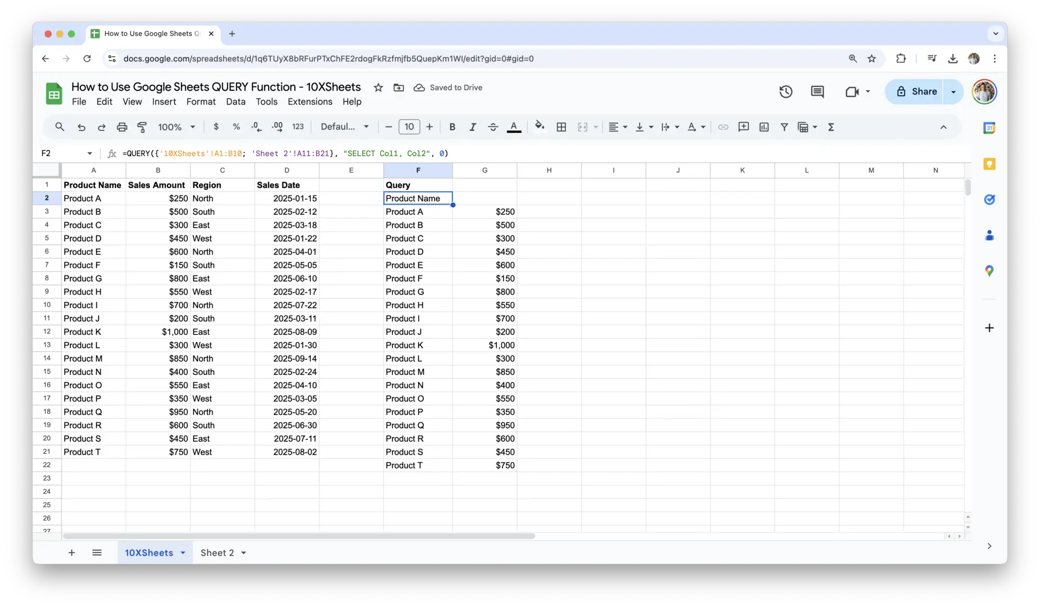Open the Edit menu
Viewport: 1040px width, 607px height.
tap(104, 102)
